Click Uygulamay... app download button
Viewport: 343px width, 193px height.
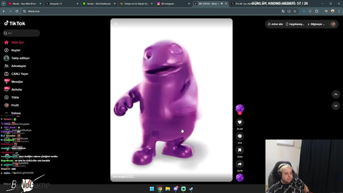295,24
